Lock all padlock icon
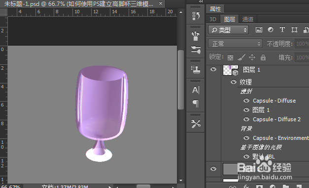The height and width of the screenshot is (188, 309). click(x=263, y=57)
